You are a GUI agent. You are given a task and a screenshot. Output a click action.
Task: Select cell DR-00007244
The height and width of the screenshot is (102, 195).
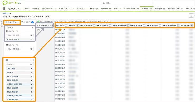[x=60, y=64]
